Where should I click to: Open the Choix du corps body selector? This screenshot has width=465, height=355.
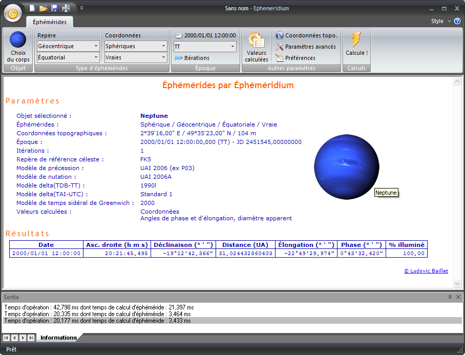18,47
